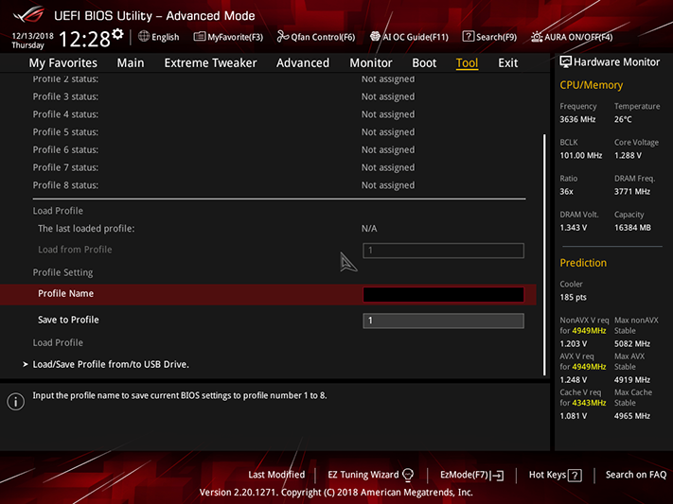Open the MyFavorite(F3) list icon
Image resolution: width=673 pixels, height=504 pixels.
pyautogui.click(x=199, y=37)
